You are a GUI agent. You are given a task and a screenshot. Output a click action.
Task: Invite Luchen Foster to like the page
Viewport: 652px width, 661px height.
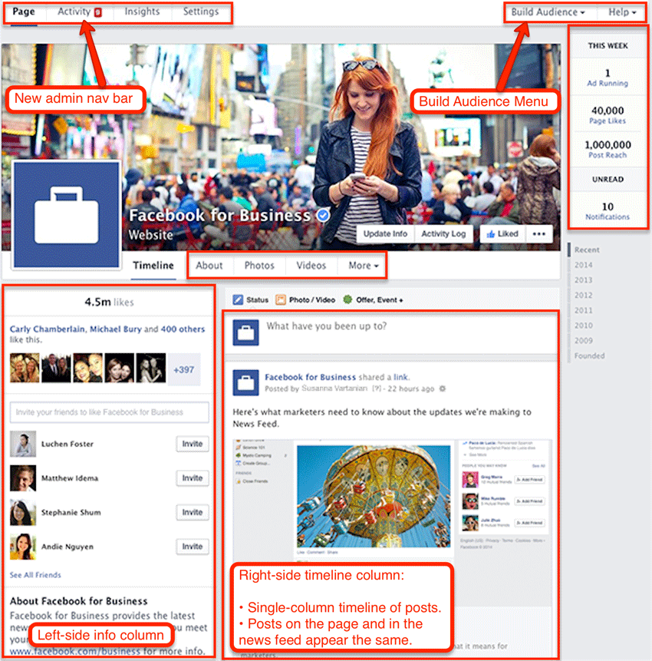tap(192, 444)
